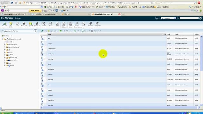Click the Compress toolbar icon

(x=97, y=24)
